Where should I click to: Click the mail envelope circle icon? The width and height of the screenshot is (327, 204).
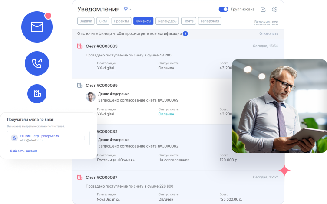point(37,27)
